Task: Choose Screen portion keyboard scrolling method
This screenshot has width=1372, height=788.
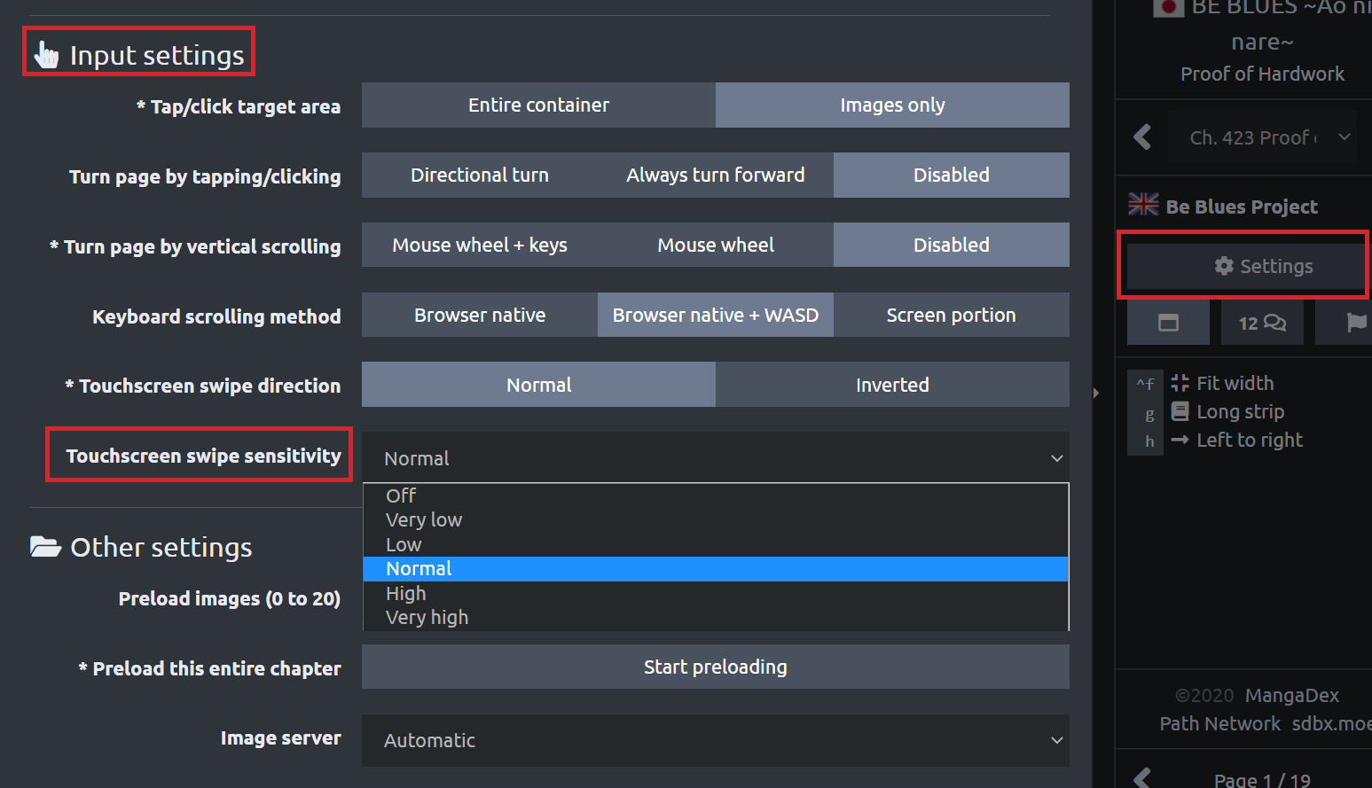Action: coord(951,316)
